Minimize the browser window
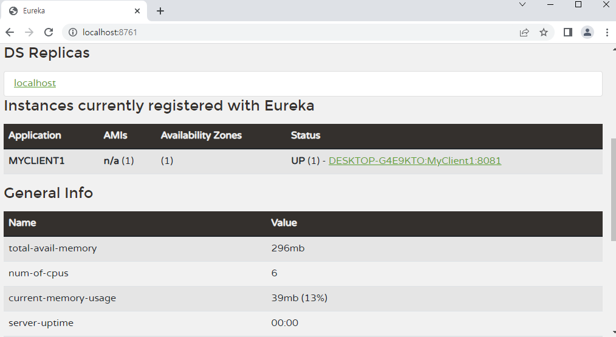616x337 pixels. (x=550, y=4)
